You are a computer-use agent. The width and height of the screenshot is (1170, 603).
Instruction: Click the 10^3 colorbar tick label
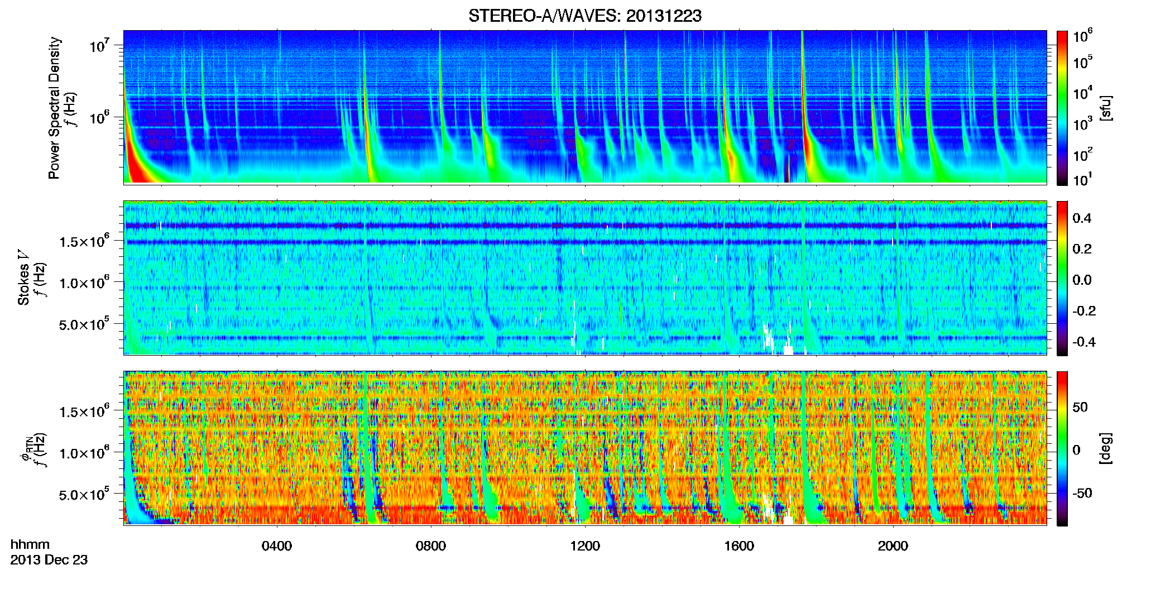click(1083, 123)
